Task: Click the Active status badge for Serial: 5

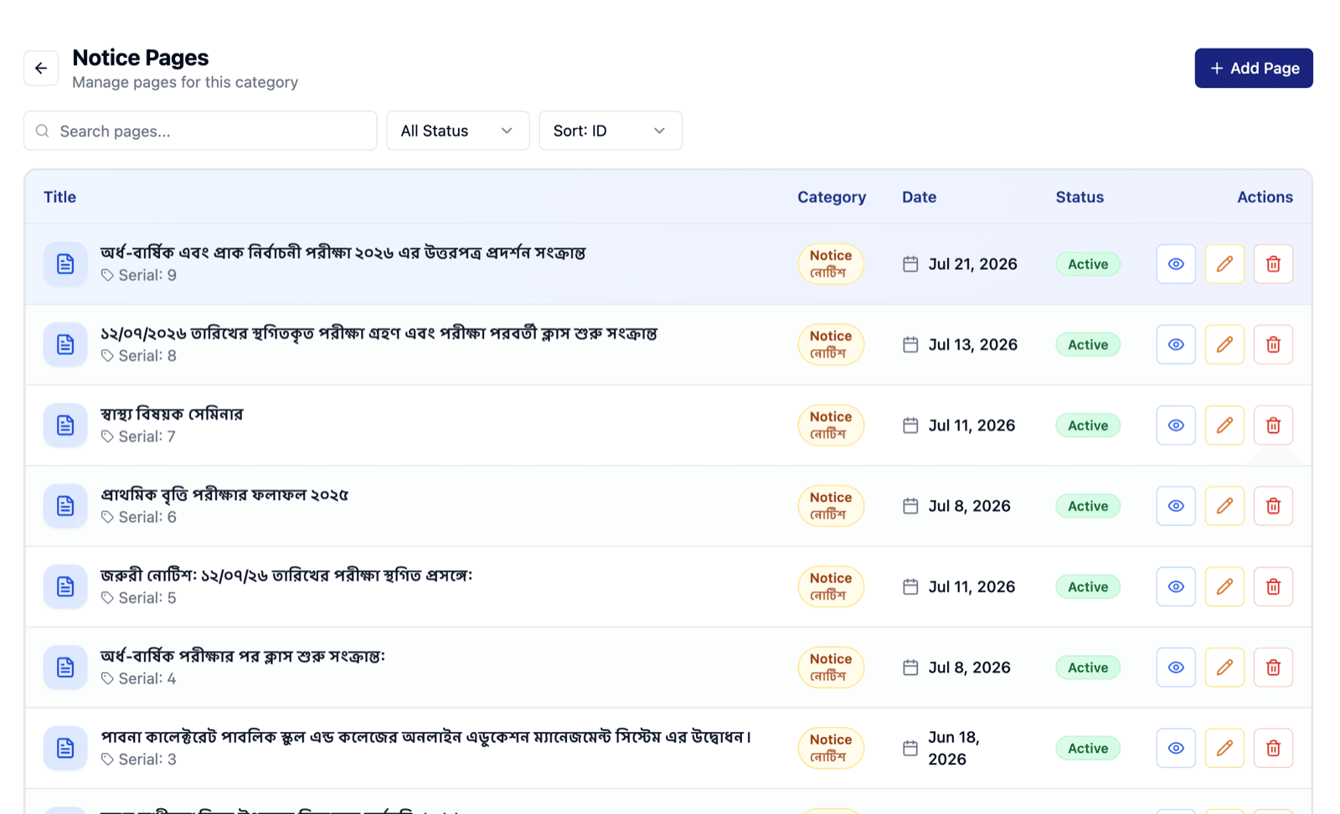Action: [x=1088, y=586]
